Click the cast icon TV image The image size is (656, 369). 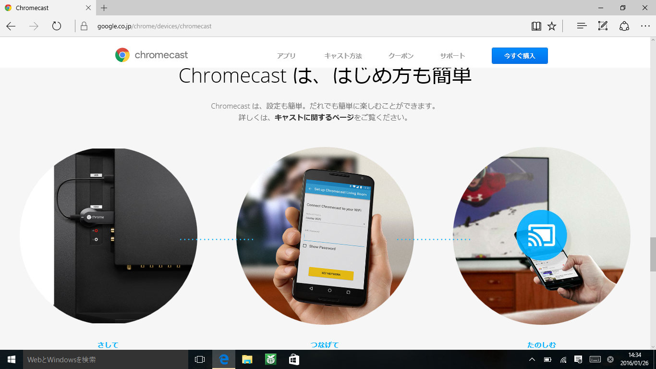pos(542,235)
